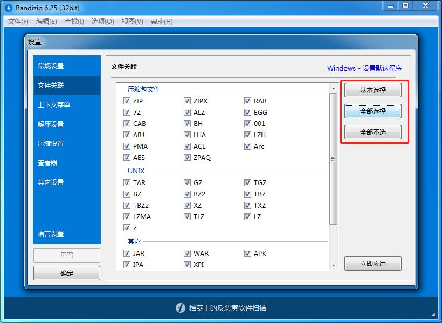Toggle the BZ2 checkbox
Viewport: 442px width, 323px height.
[x=187, y=194]
